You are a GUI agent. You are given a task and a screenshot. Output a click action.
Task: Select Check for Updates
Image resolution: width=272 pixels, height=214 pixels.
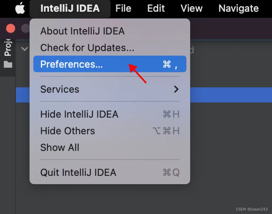pyautogui.click(x=87, y=48)
